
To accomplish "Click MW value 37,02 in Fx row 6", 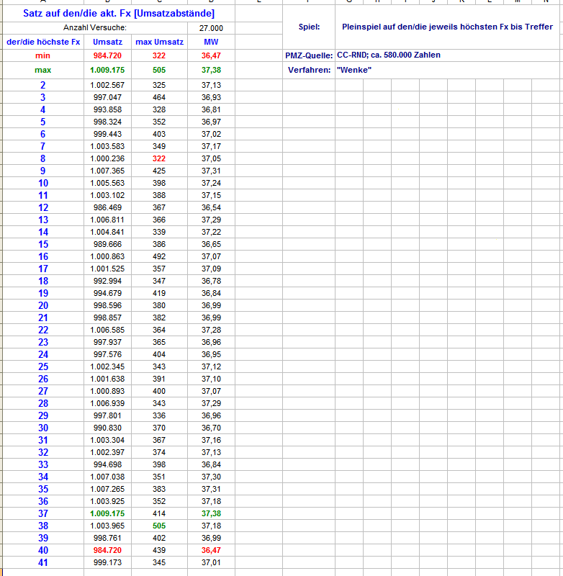I will point(211,134).
